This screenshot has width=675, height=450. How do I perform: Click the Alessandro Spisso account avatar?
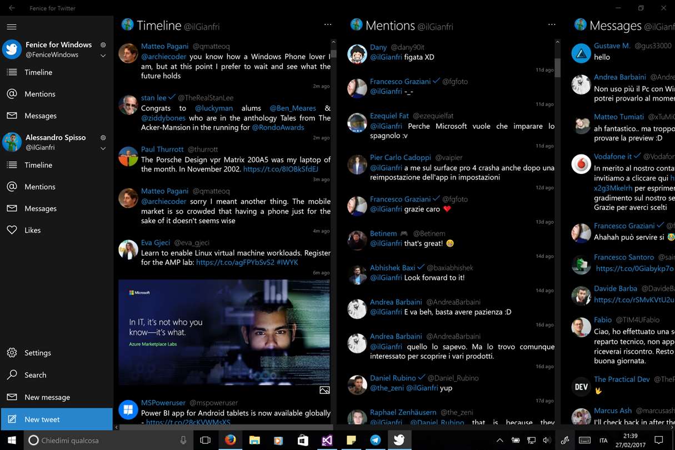(12, 142)
